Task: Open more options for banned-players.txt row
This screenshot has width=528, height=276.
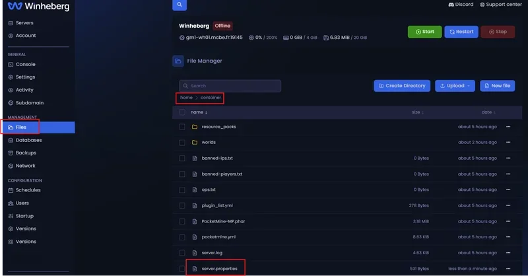Action: point(508,174)
